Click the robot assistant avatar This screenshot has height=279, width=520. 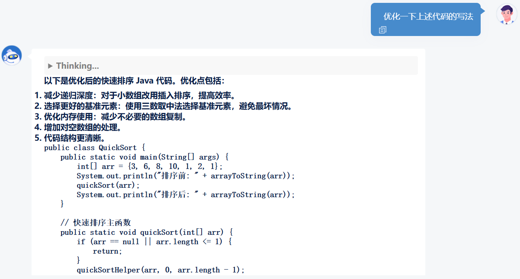point(12,56)
